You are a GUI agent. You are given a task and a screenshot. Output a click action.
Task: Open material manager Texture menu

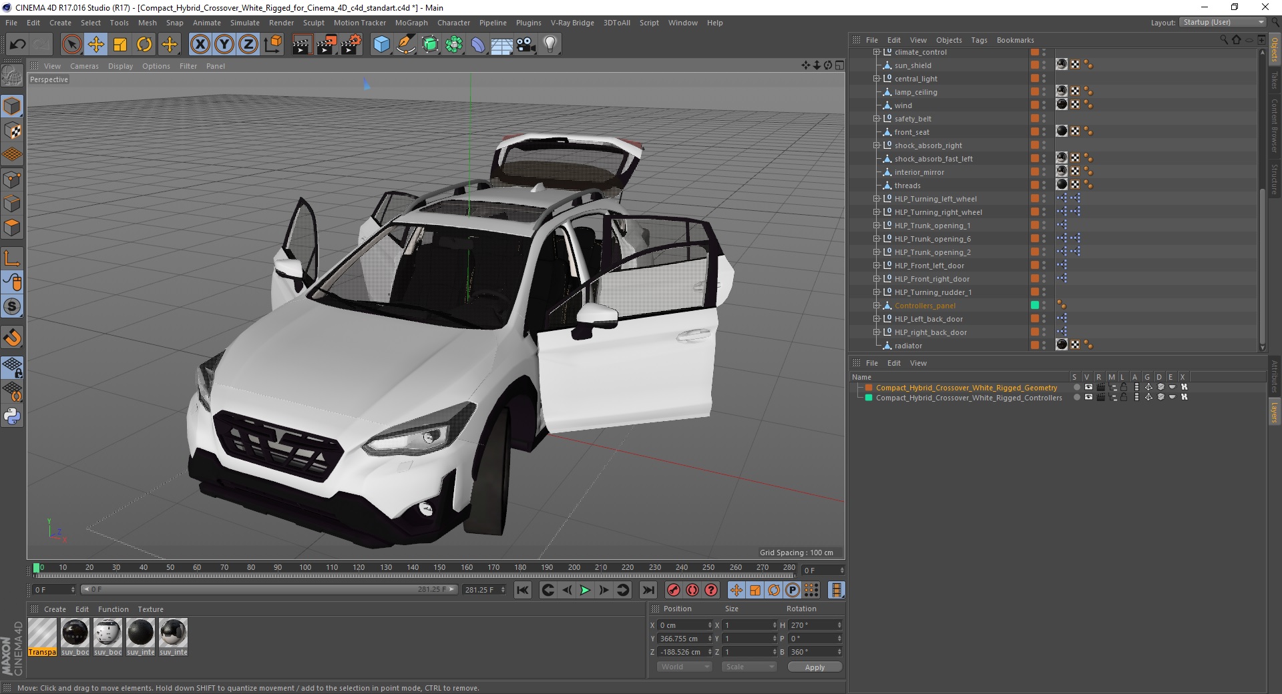click(150, 609)
